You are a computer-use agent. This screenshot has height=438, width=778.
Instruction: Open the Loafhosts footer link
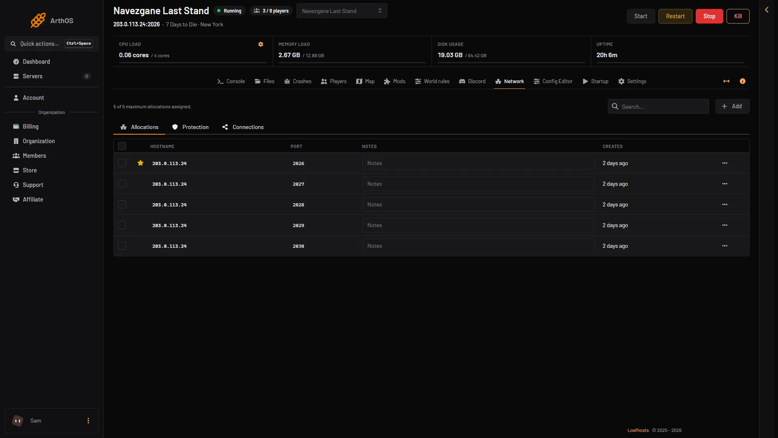tap(638, 430)
